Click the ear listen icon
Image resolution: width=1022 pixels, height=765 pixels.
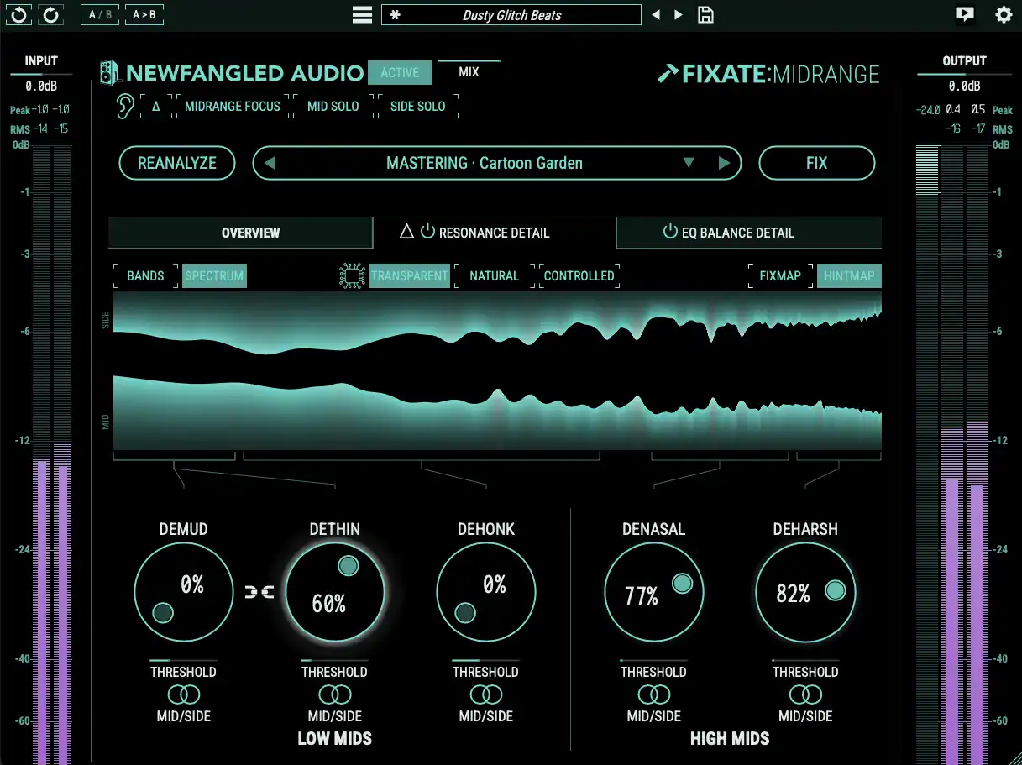(125, 106)
